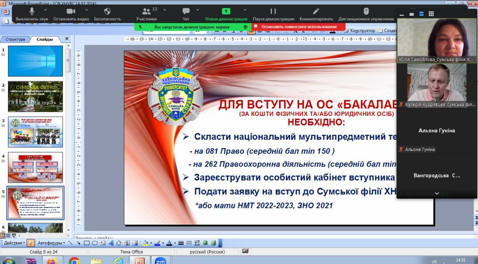Choose Arrow Style option
The height and width of the screenshot is (264, 478).
[197, 243]
